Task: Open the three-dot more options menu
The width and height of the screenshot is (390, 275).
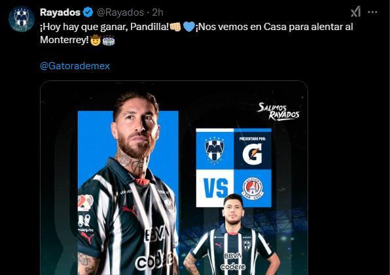Action: [x=372, y=12]
